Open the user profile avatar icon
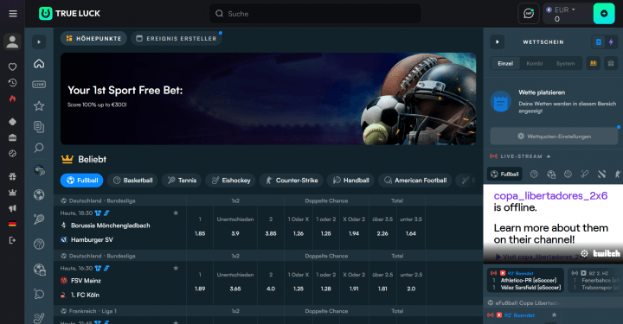Image resolution: width=623 pixels, height=324 pixels. click(x=12, y=41)
